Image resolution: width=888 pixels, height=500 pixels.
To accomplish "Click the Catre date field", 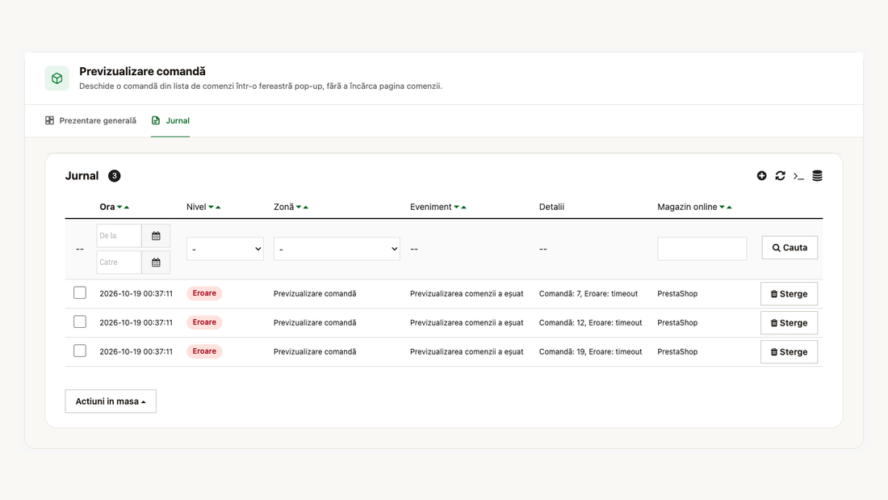I will point(119,263).
